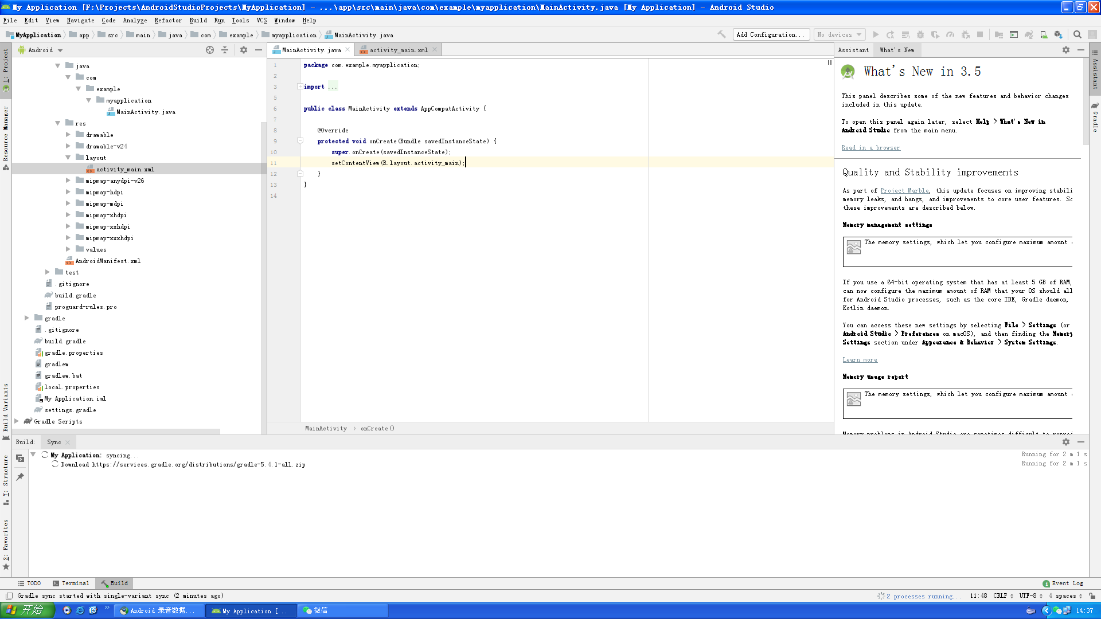Click the Scroll from Source target icon
1101x619 pixels.
[x=210, y=50]
